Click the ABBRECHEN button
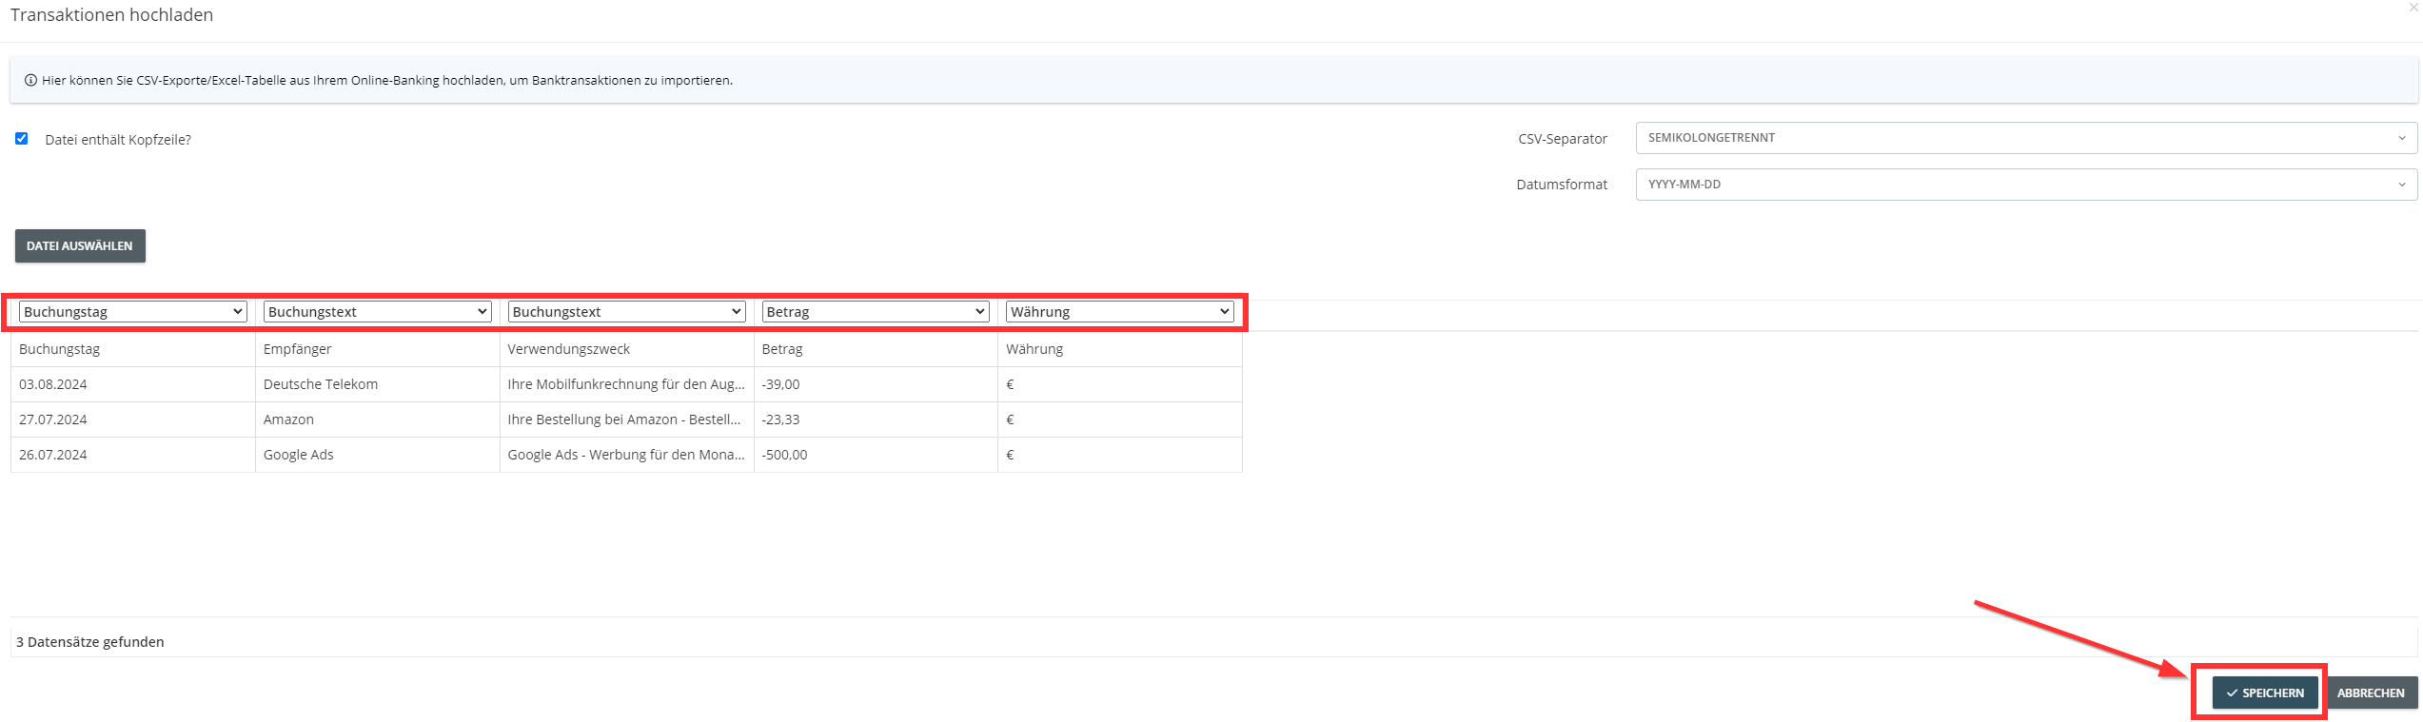Image resolution: width=2423 pixels, height=722 pixels. point(2371,693)
